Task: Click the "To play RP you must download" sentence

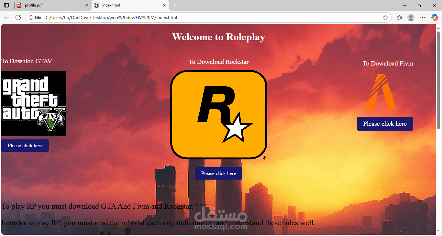Action: click(x=104, y=206)
